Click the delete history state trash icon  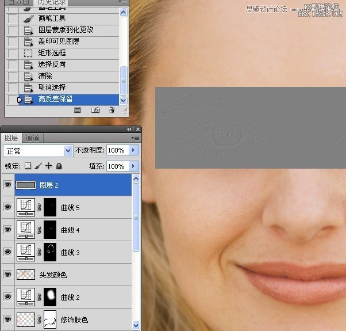tap(112, 110)
